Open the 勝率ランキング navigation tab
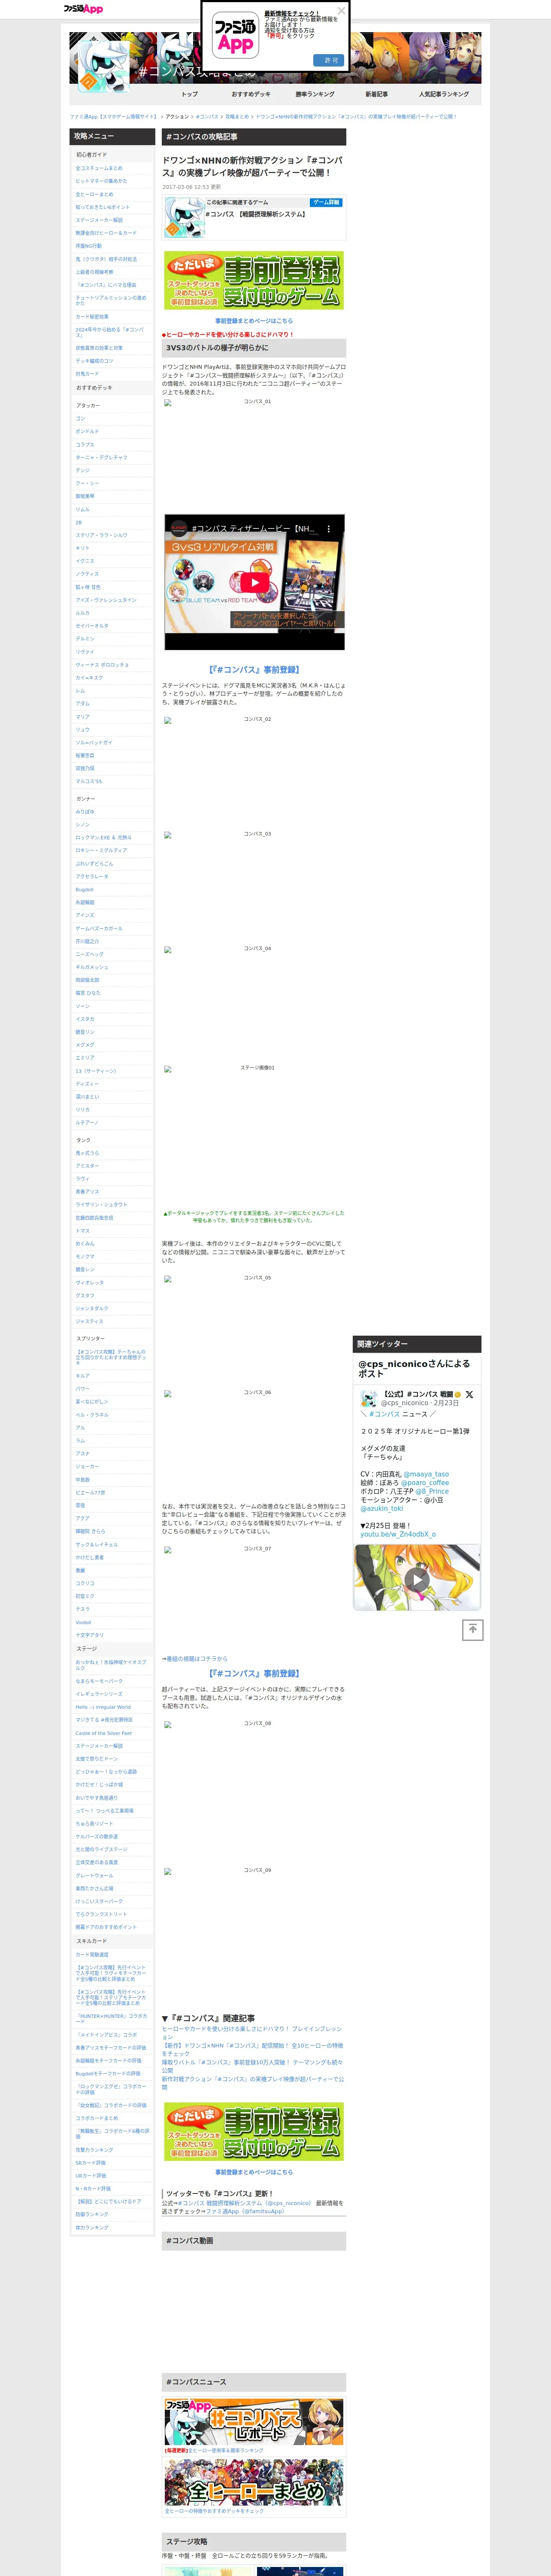Image resolution: width=551 pixels, height=2576 pixels. 315,94
